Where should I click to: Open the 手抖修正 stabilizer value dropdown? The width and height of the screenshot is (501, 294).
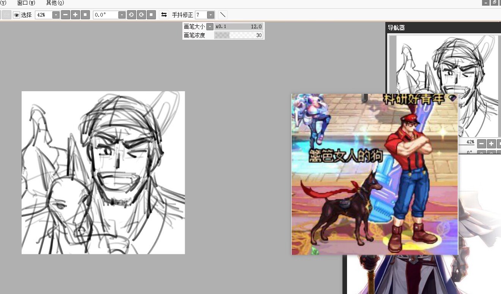tap(211, 15)
